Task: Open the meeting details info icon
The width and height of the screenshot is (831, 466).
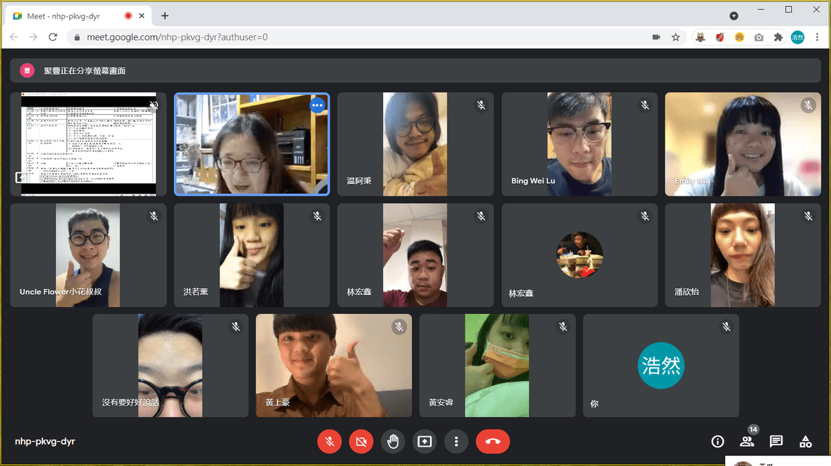Action: (717, 441)
